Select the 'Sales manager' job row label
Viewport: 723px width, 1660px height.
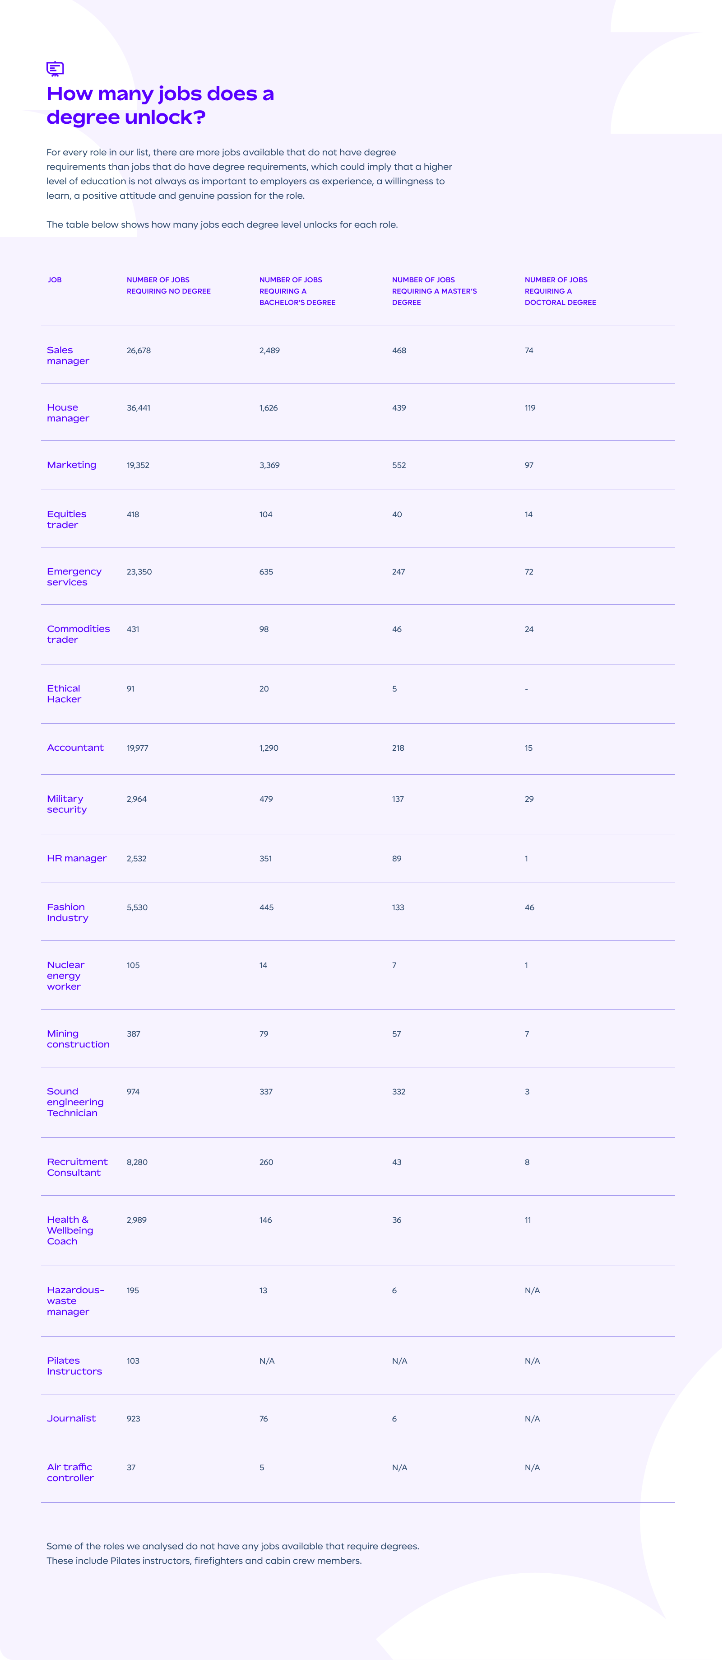coord(68,356)
